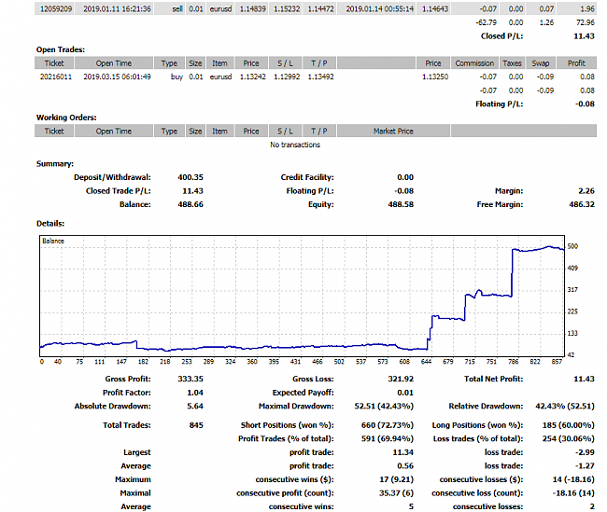The image size is (607, 512).
Task: Click the Balance label in the chart corner
Action: click(53, 242)
